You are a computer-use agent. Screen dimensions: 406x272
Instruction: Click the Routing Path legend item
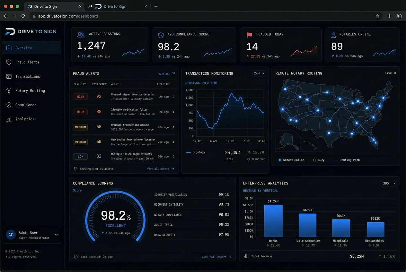(x=347, y=160)
